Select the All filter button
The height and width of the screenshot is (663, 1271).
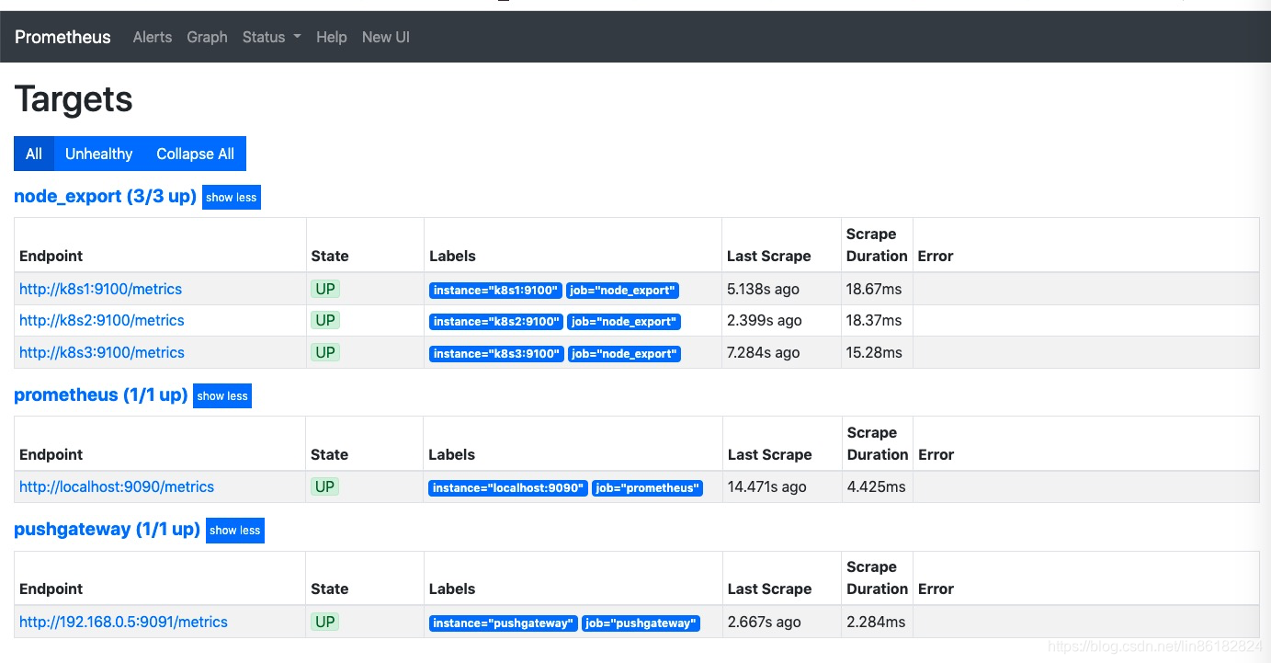34,154
